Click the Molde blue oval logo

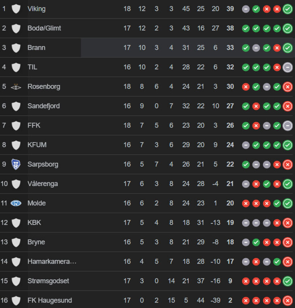click(16, 203)
